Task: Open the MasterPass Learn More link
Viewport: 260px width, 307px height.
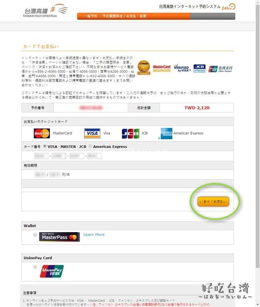Action: tap(94, 235)
